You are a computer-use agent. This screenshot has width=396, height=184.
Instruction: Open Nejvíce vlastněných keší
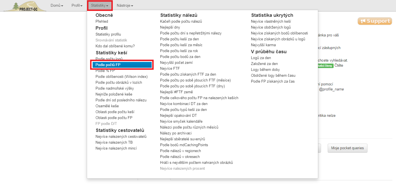(x=271, y=21)
